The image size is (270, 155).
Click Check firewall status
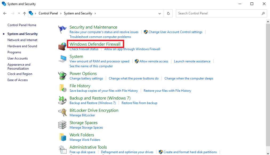tap(84, 49)
